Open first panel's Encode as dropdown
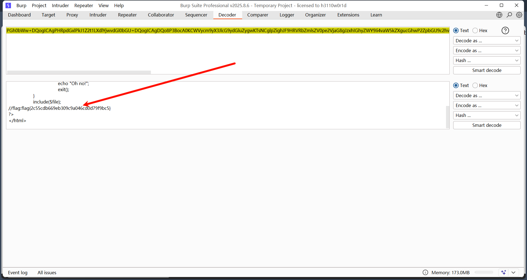Image resolution: width=527 pixels, height=280 pixels. click(x=487, y=51)
